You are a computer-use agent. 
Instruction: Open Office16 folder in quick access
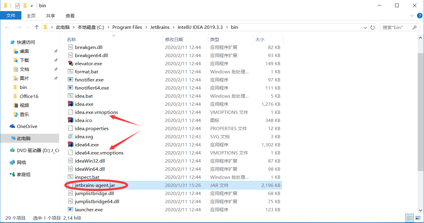click(x=29, y=96)
